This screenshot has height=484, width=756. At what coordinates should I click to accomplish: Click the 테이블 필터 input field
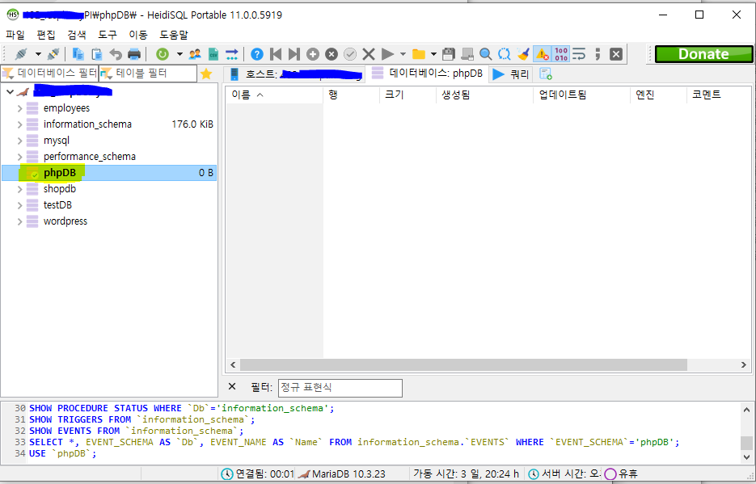(148, 74)
